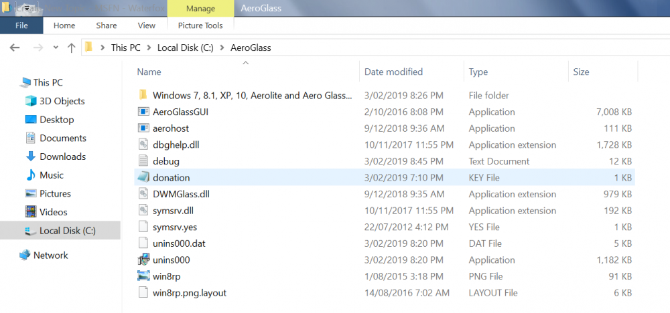
Task: Open the Picture Tools tab
Action: pos(200,25)
